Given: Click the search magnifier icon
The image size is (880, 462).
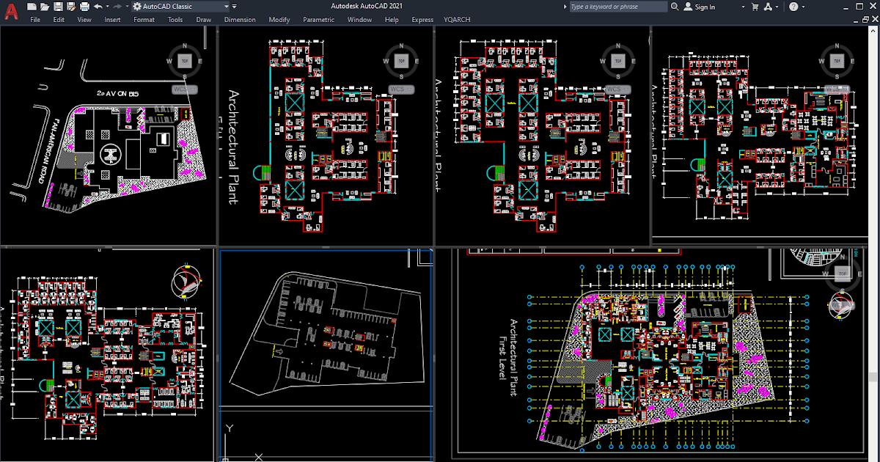Looking at the screenshot, I should (x=674, y=7).
